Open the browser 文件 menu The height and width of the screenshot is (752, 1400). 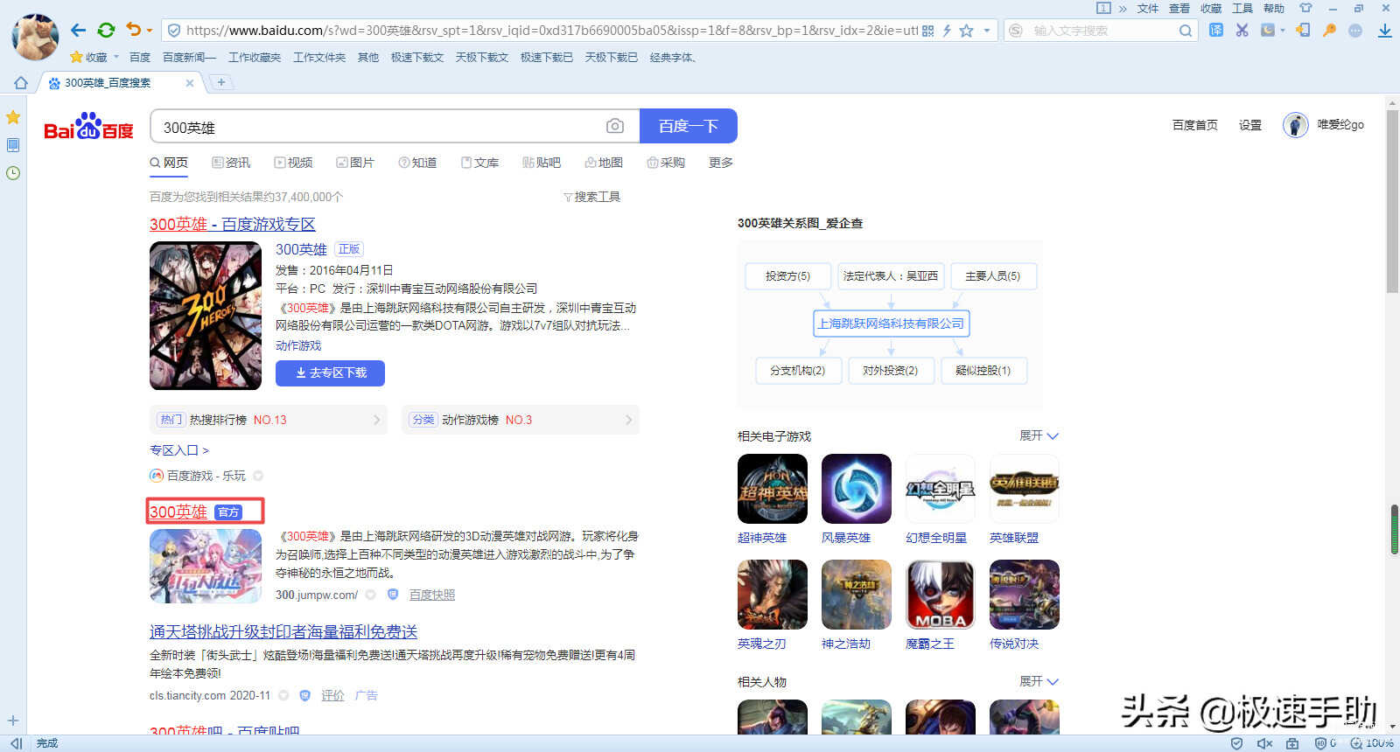click(1148, 8)
